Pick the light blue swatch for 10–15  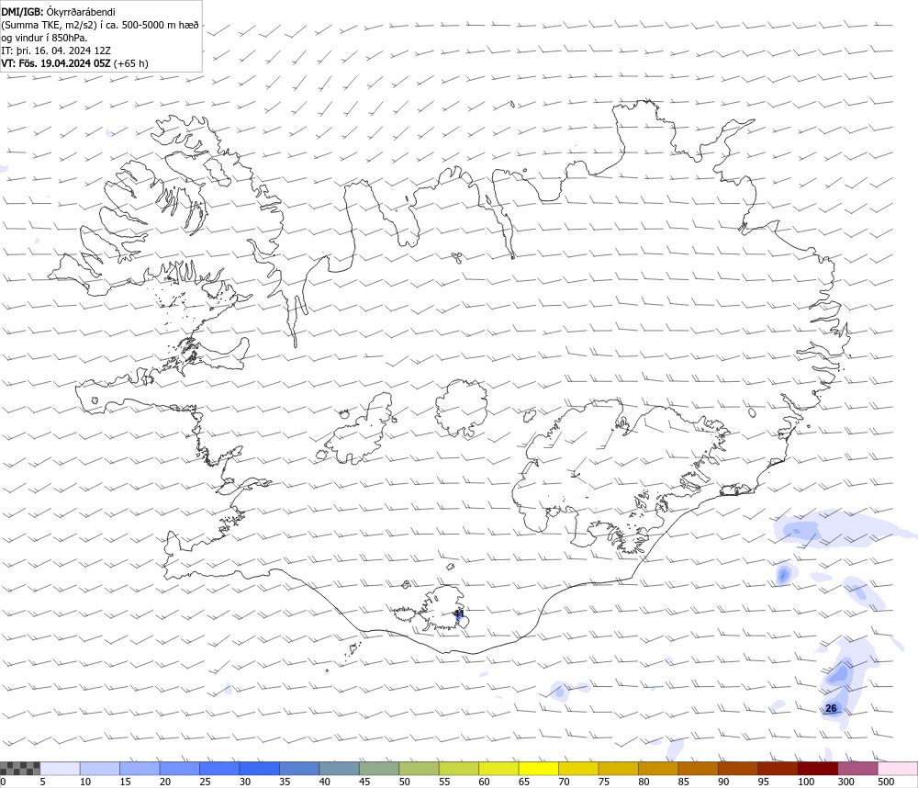(x=99, y=769)
